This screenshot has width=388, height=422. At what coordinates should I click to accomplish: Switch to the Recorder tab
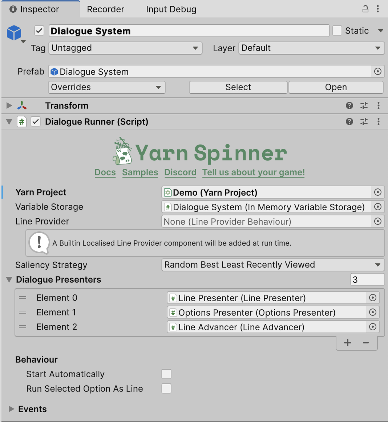[x=105, y=9]
